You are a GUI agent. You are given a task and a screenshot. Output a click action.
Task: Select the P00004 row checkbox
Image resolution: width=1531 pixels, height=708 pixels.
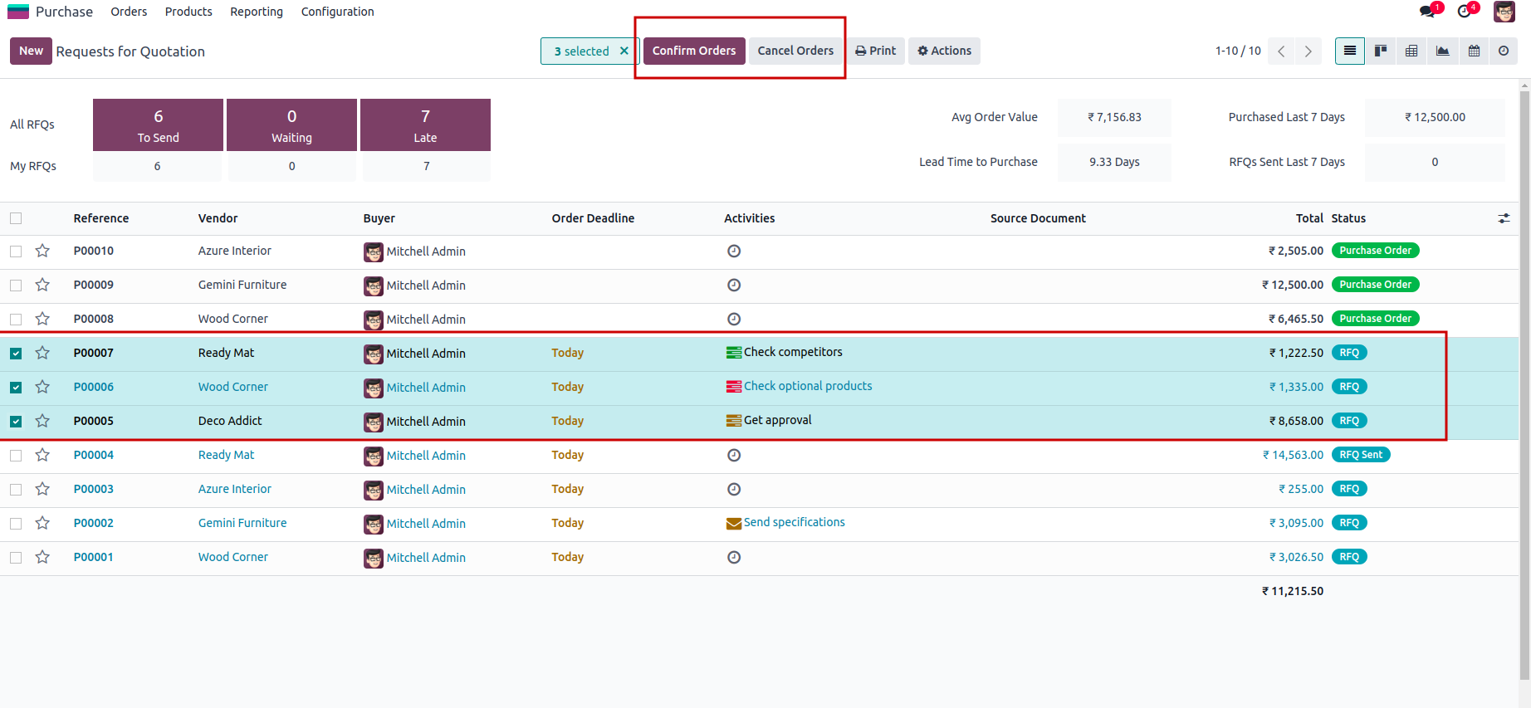click(16, 455)
